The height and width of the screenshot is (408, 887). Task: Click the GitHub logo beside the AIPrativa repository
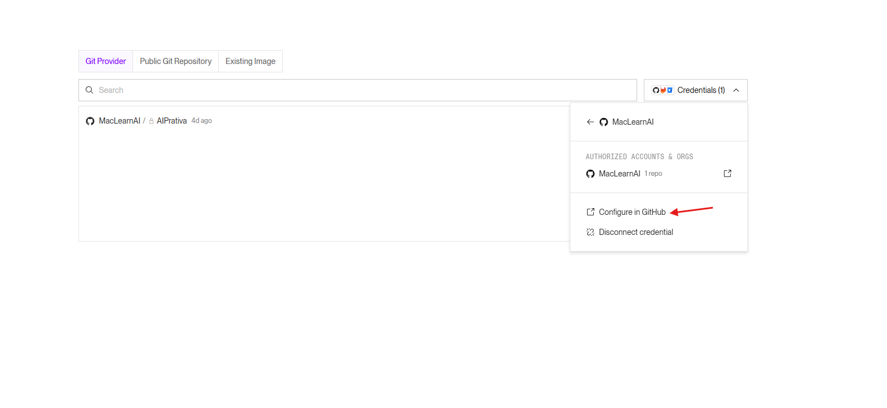(90, 121)
